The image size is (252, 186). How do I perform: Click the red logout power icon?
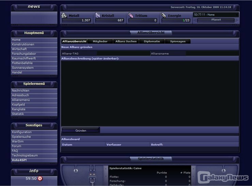coord(40,178)
